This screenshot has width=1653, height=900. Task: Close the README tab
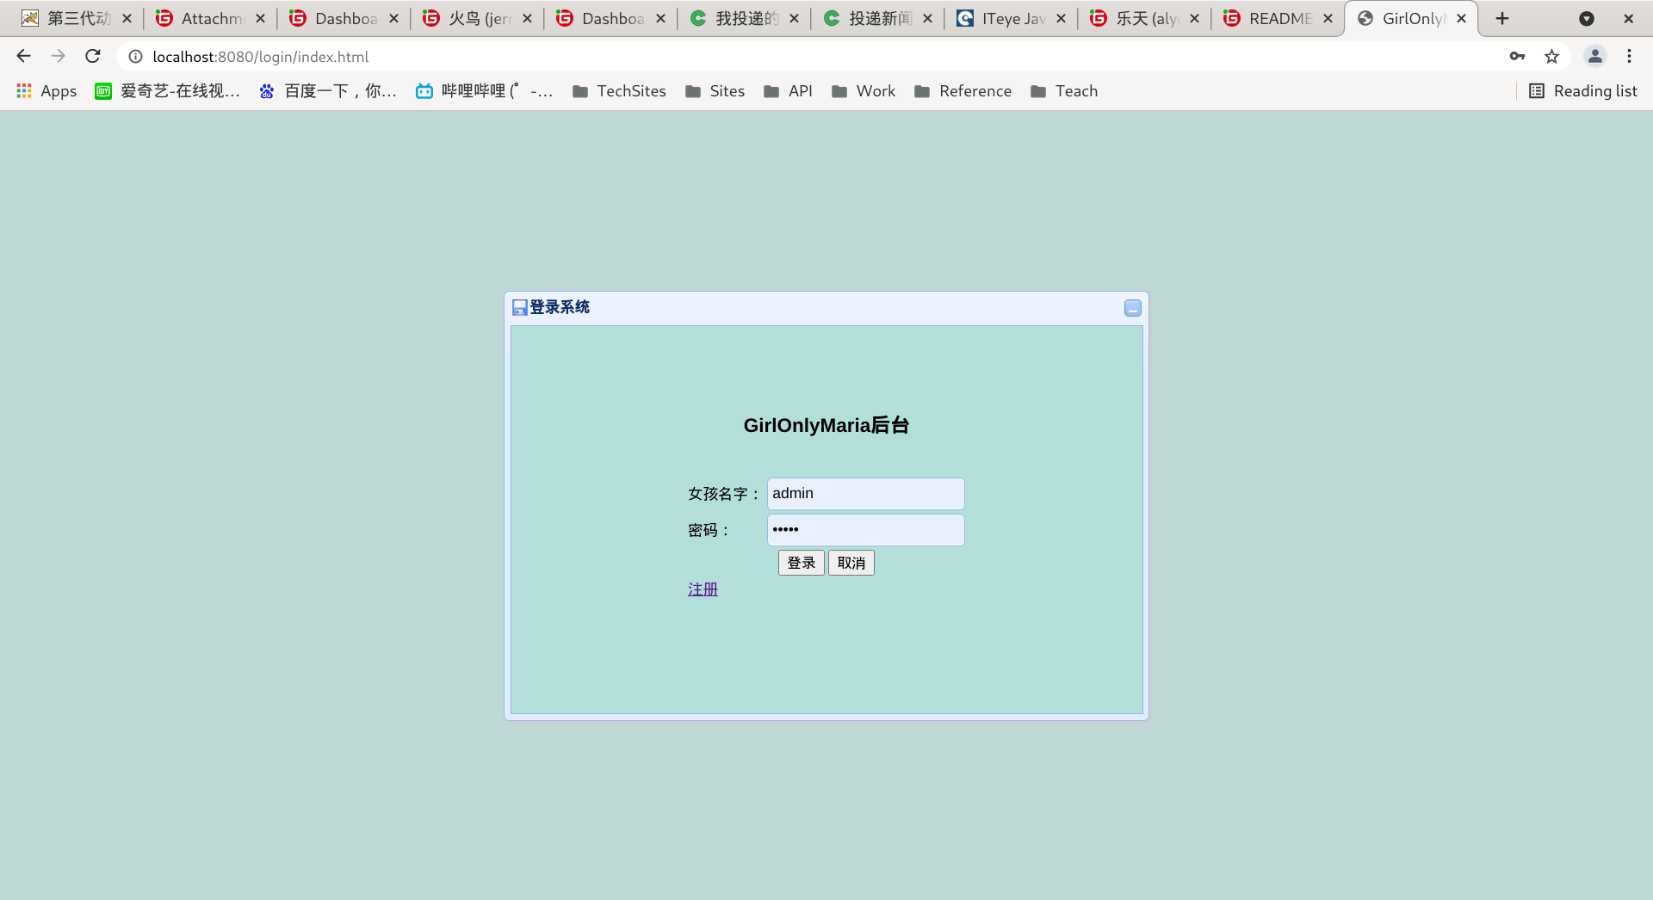coord(1328,18)
